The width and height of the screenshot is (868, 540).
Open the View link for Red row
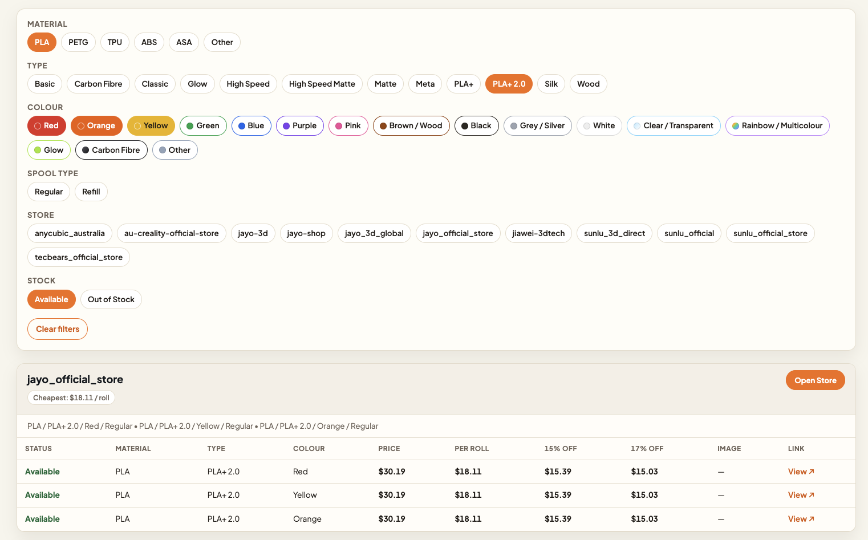(801, 472)
